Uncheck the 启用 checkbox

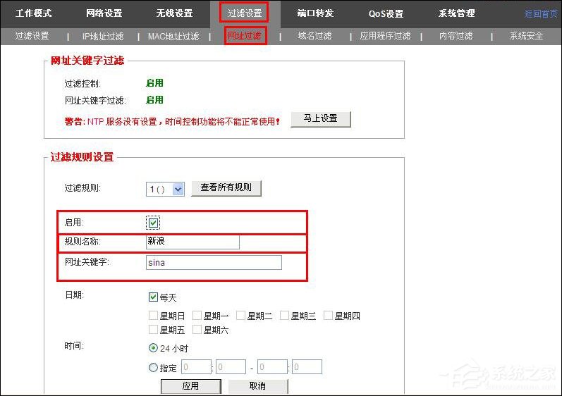pyautogui.click(x=154, y=223)
